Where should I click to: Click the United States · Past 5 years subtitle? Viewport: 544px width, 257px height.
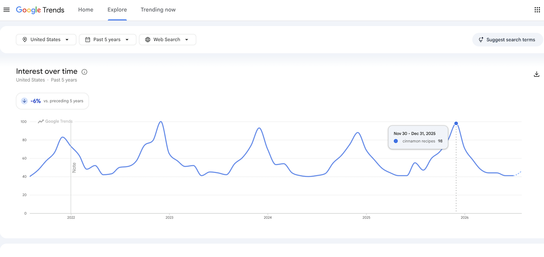pos(47,80)
